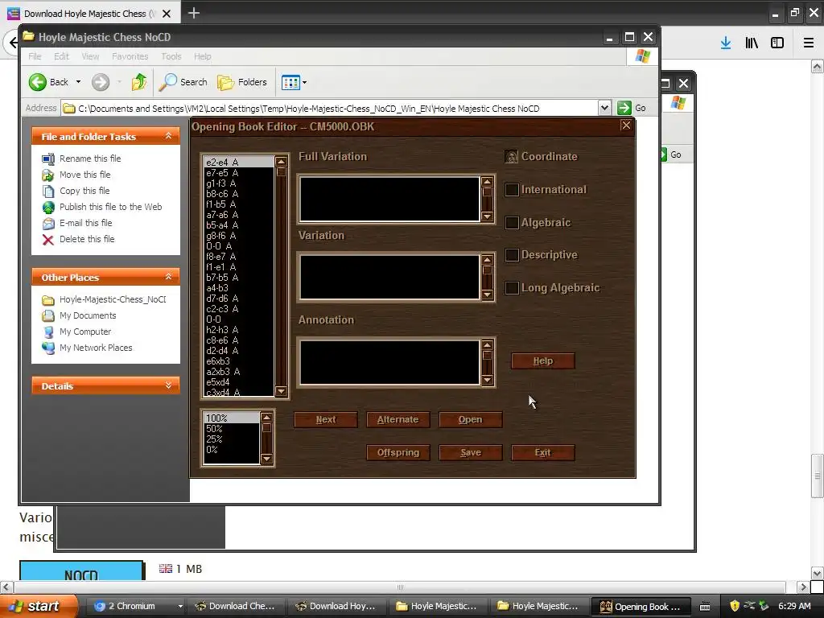Select move h2-h3 in the move list
The height and width of the screenshot is (618, 824).
pos(238,330)
